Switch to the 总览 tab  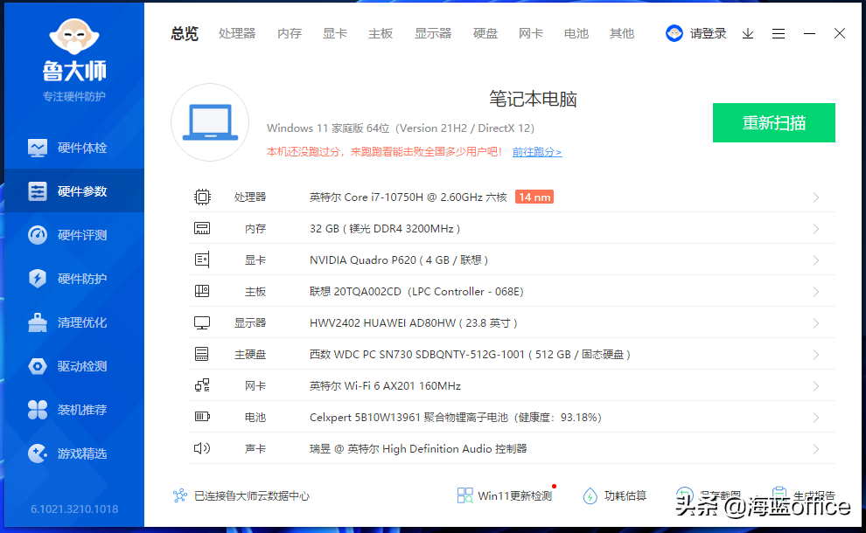185,34
